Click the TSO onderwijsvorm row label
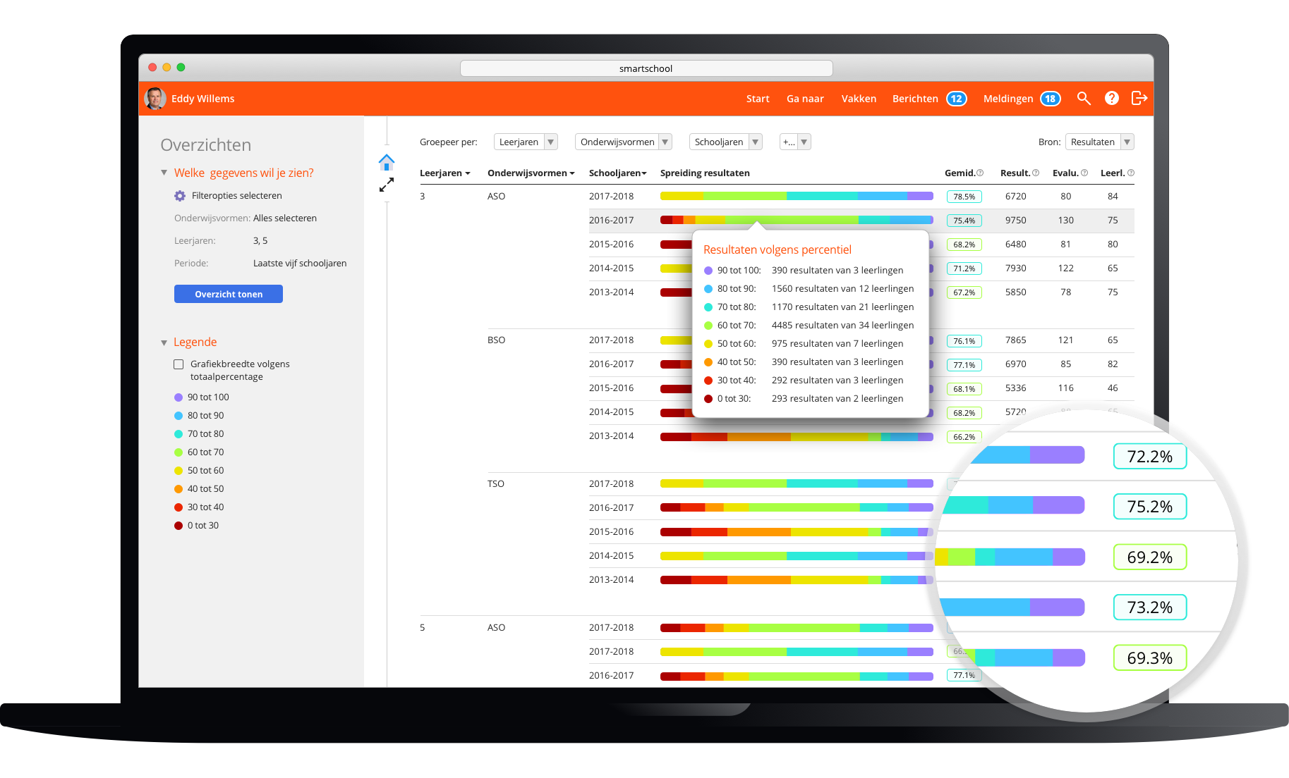1289x778 pixels. [x=496, y=484]
